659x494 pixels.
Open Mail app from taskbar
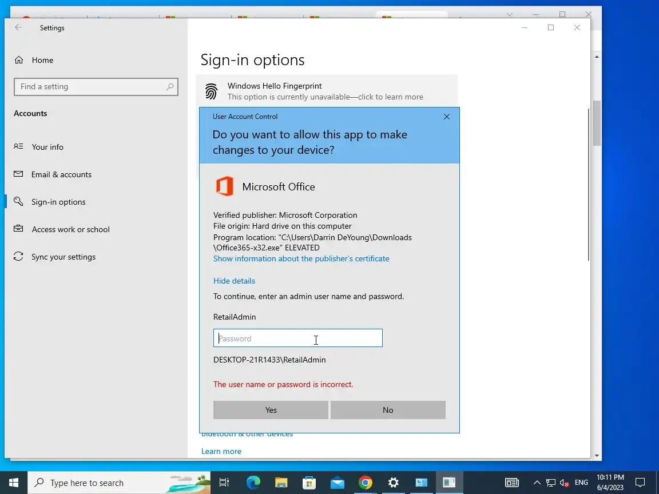338,483
